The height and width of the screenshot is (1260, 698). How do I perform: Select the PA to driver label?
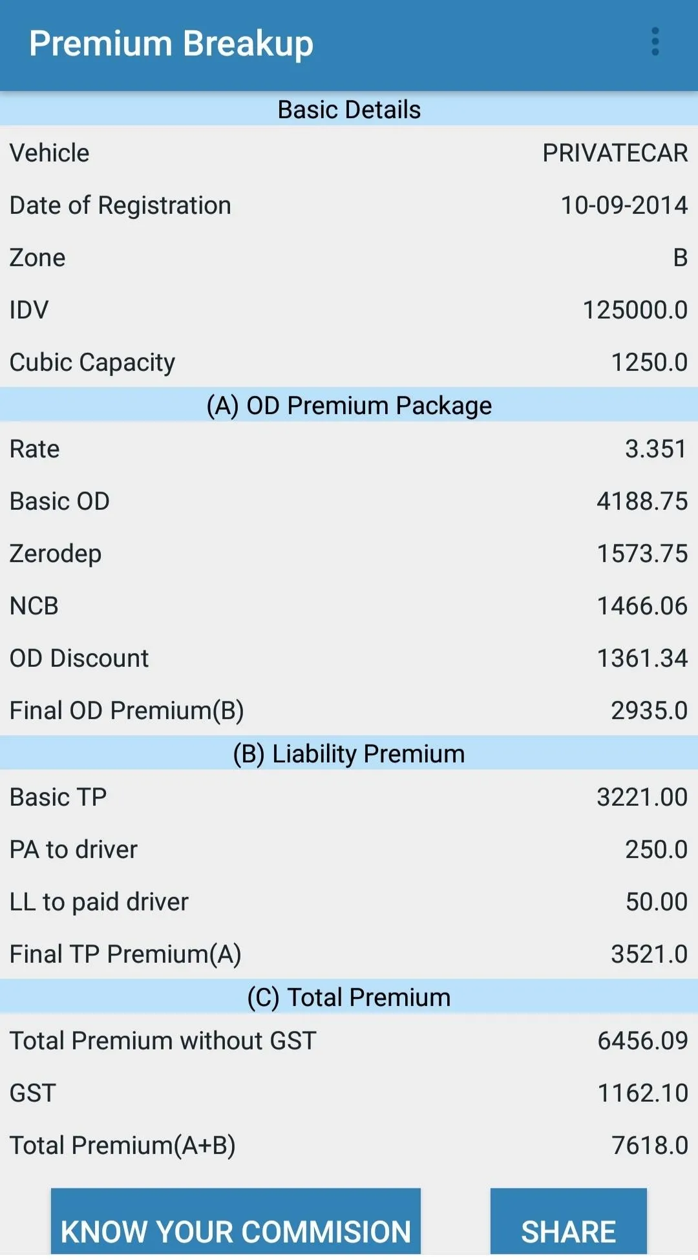[74, 850]
